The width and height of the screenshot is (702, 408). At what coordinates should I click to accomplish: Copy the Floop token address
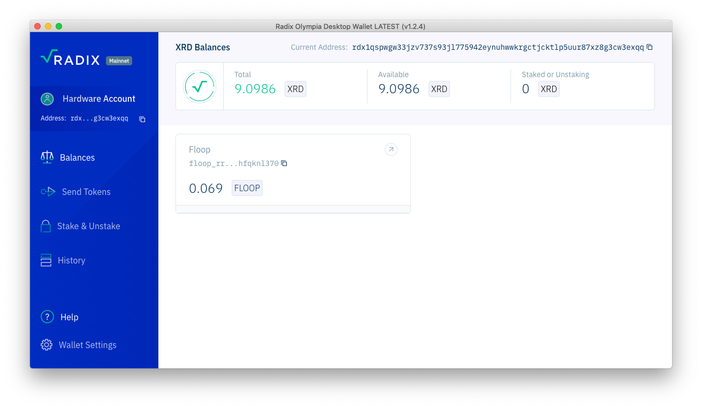[x=284, y=163]
